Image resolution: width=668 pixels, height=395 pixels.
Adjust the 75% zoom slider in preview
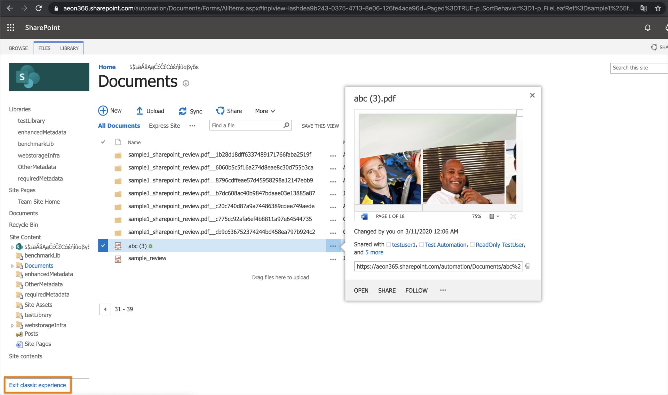click(476, 216)
